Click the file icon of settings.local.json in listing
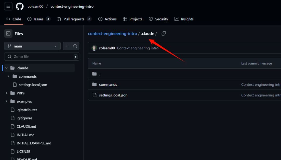The image size is (281, 160). [x=94, y=95]
